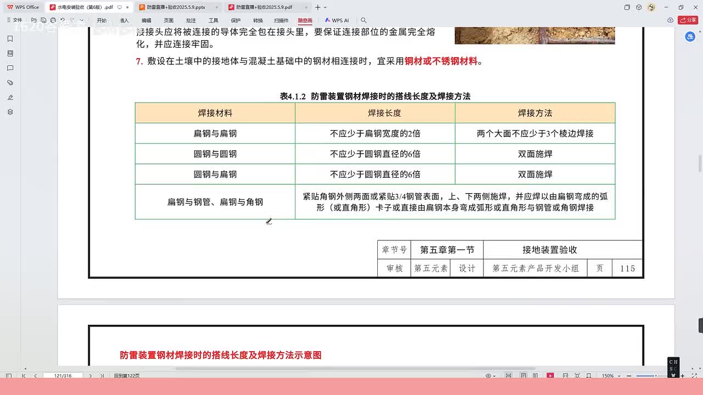This screenshot has height=395, width=703.
Task: Open the 保护 ribbon tab
Action: 236,20
